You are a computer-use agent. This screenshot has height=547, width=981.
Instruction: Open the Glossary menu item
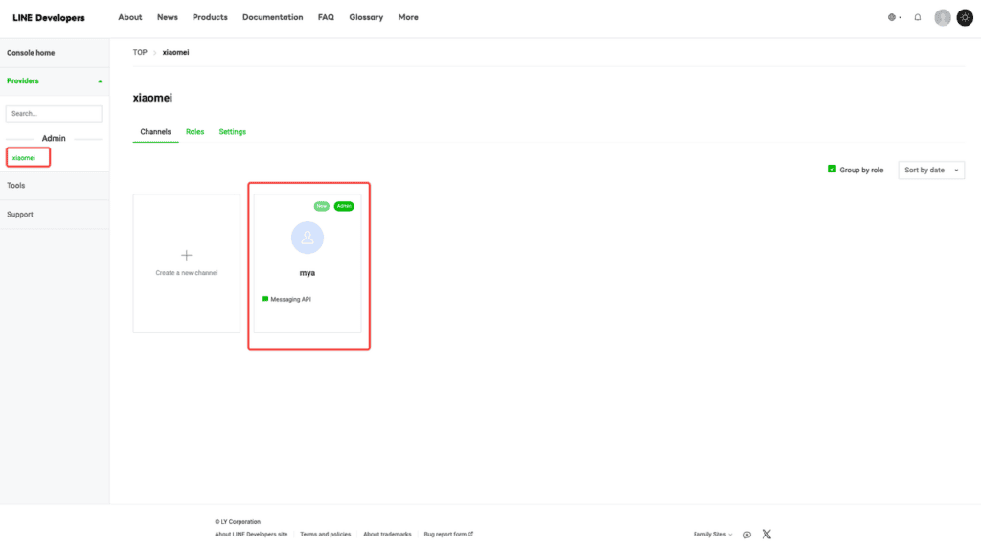pos(366,17)
